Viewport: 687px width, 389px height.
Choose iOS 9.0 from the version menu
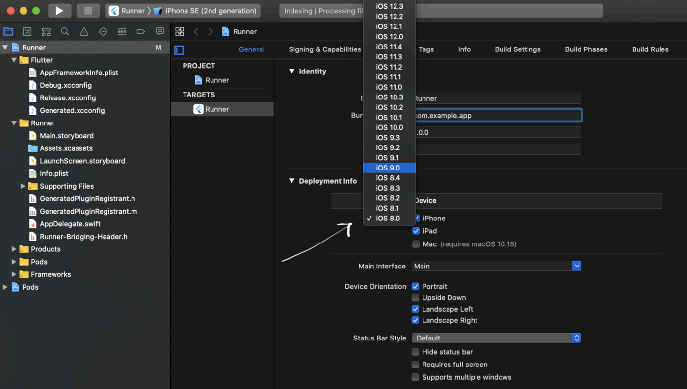click(x=389, y=168)
